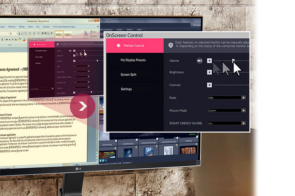Viewport: 295px width, 196px height.
Task: Open the Developer tab in Word
Action: 46,26
